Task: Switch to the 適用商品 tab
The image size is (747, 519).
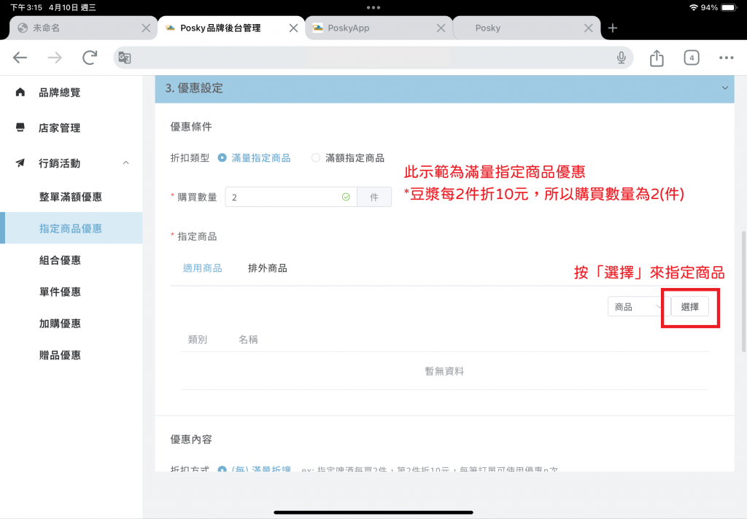Action: click(x=203, y=268)
